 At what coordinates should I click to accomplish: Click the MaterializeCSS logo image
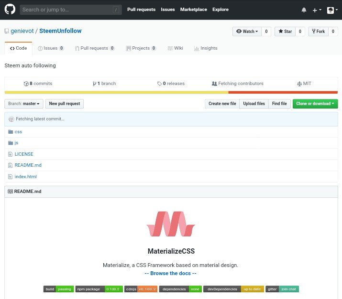pos(171,224)
